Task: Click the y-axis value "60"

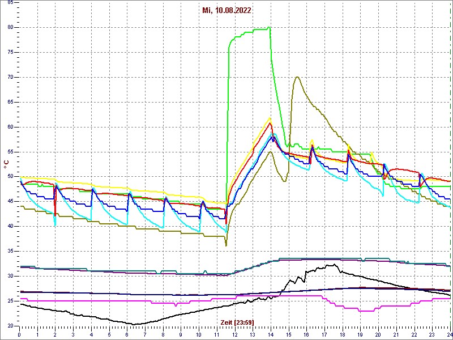Action: click(10, 127)
